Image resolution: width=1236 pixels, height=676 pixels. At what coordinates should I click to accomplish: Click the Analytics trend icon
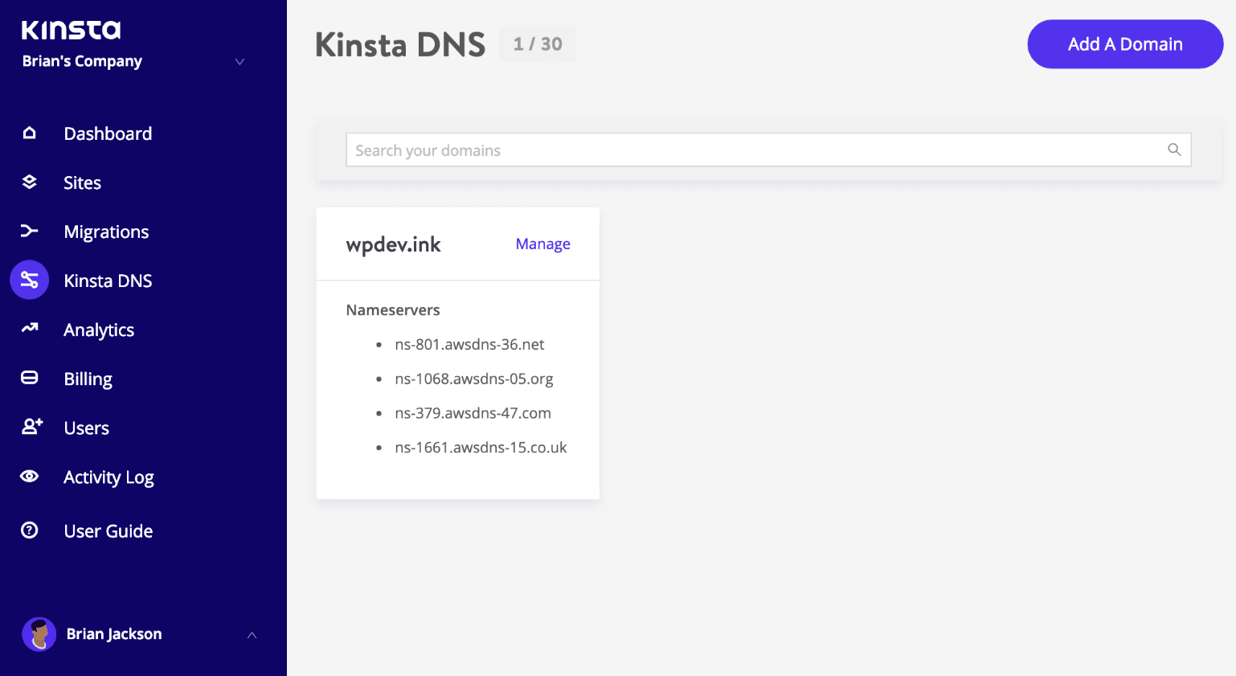pyautogui.click(x=30, y=328)
